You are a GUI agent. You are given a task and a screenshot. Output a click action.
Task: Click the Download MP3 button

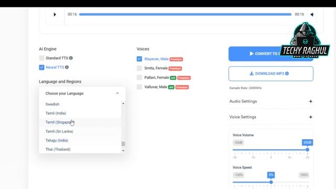click(x=271, y=73)
